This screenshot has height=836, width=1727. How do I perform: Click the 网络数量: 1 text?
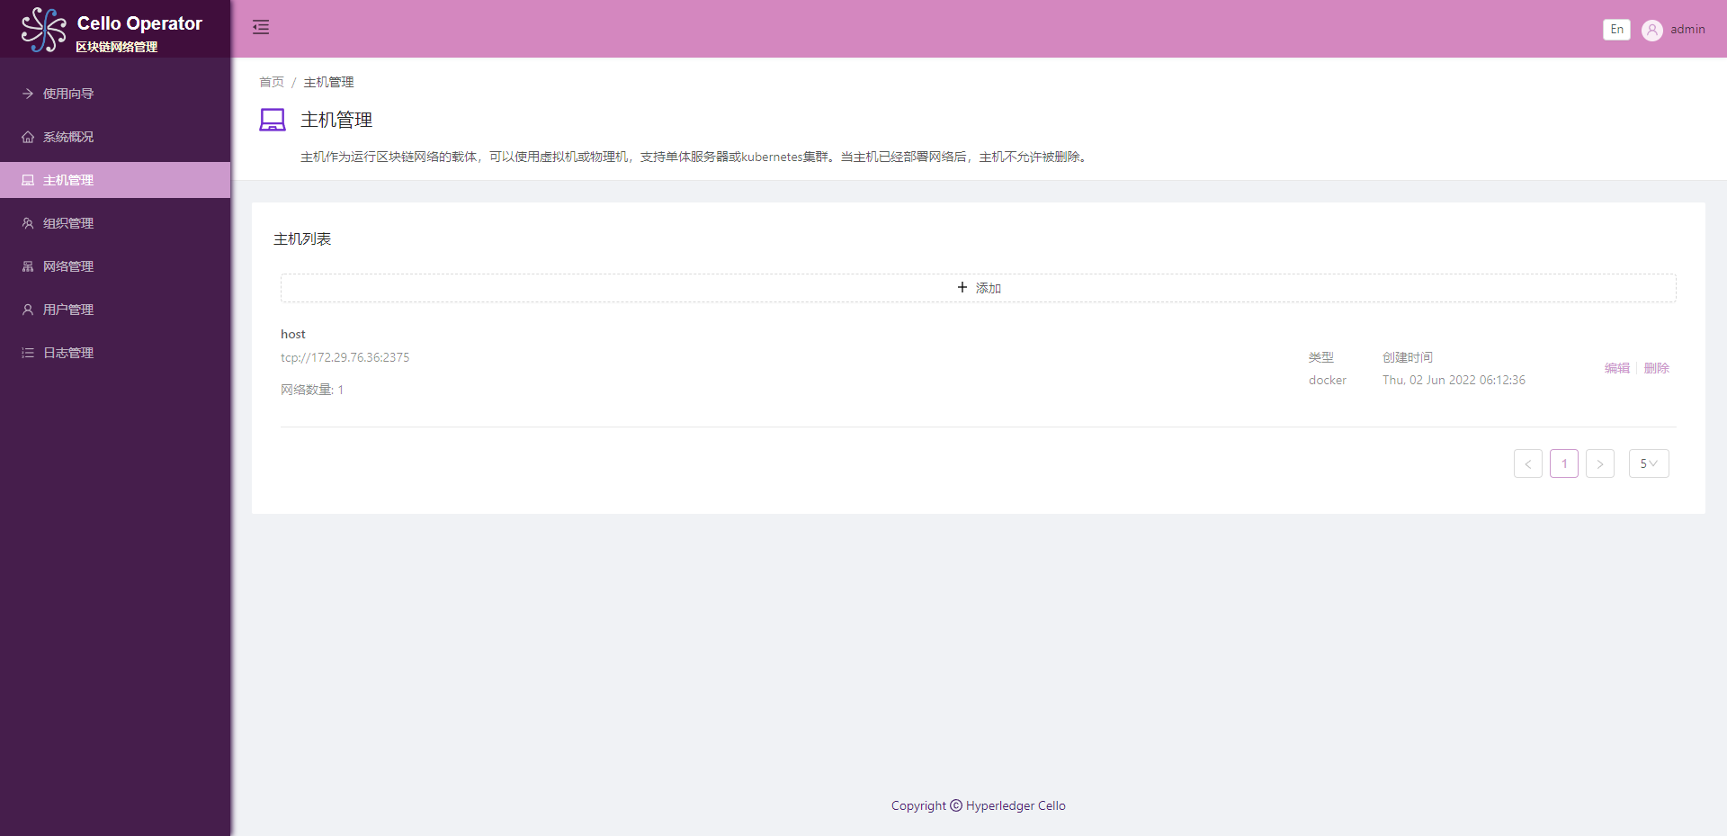312,390
